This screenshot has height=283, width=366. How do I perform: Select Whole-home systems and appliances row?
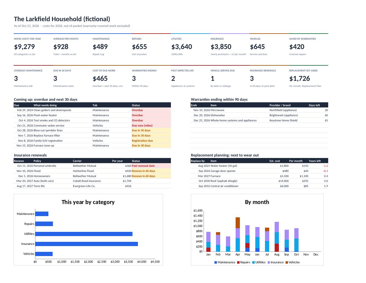pos(260,120)
